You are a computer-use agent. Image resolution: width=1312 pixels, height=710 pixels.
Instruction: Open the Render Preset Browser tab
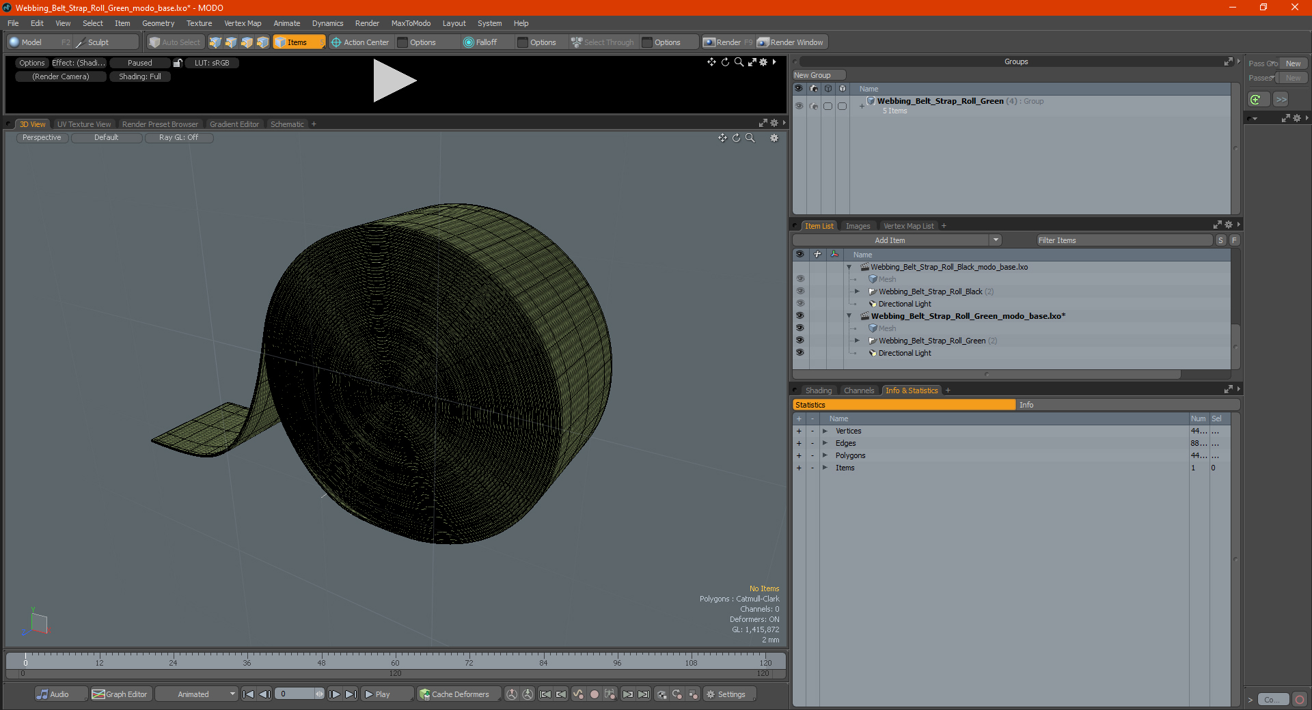pyautogui.click(x=160, y=124)
